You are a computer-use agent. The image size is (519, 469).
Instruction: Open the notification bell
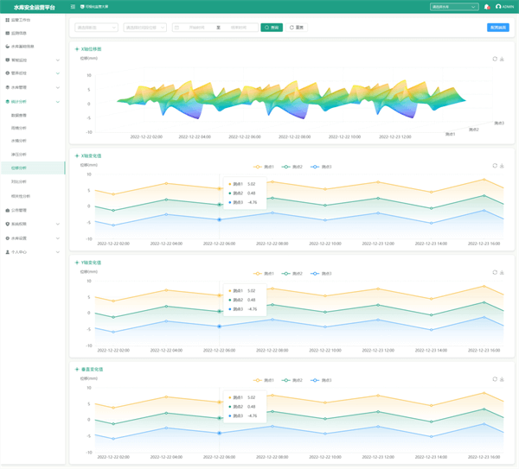486,7
